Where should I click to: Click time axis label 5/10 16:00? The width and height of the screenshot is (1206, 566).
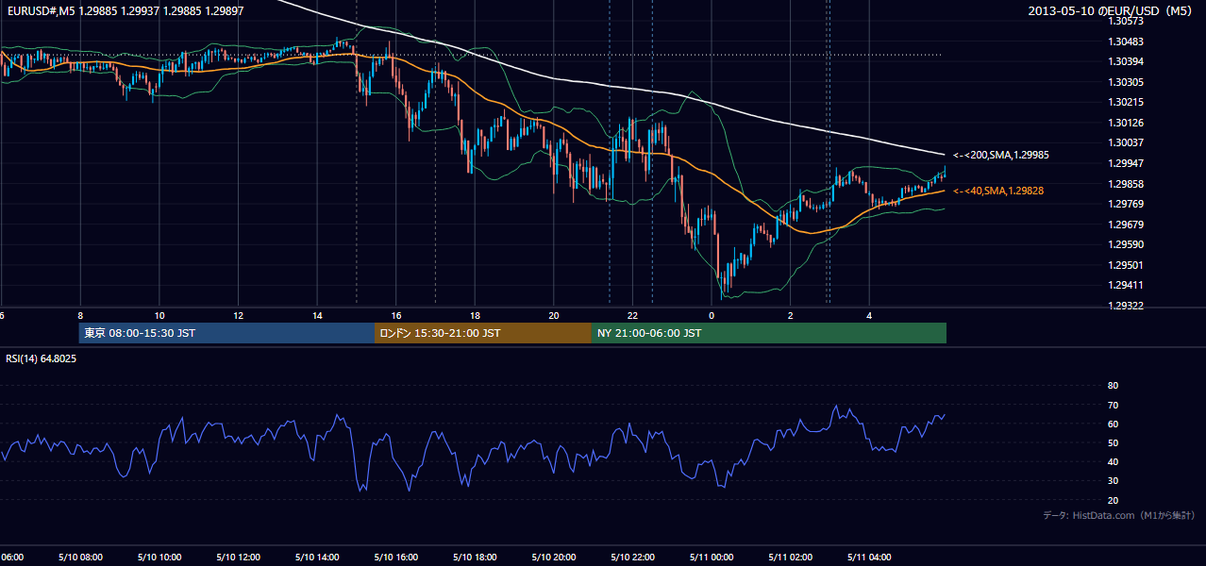click(395, 557)
